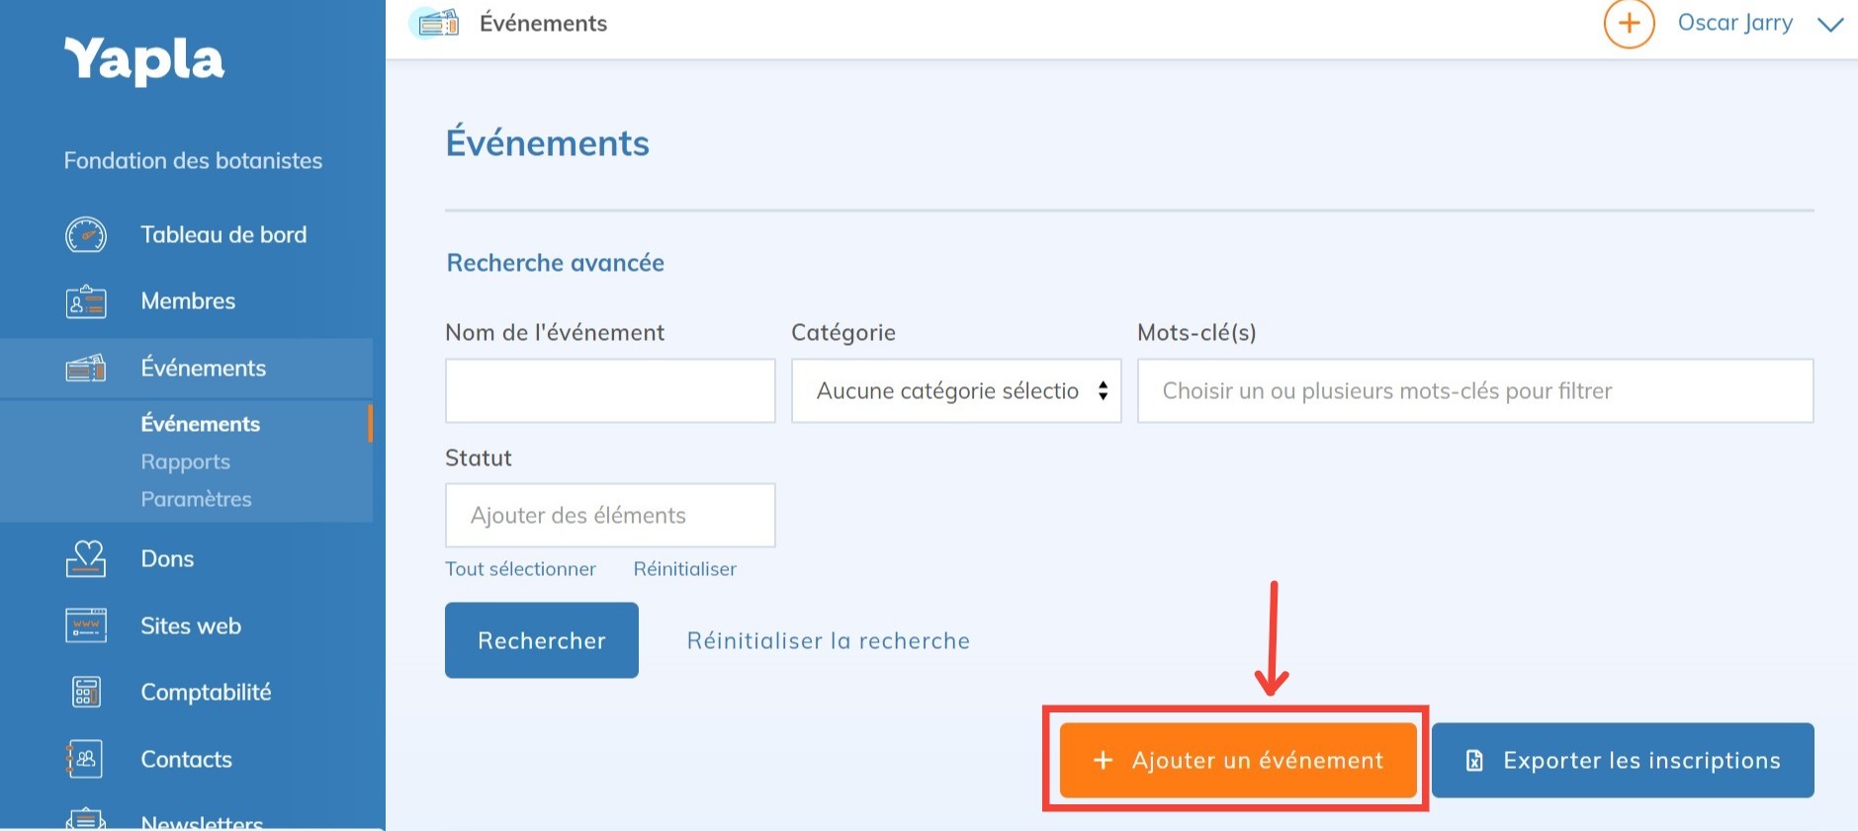Open the Rapports submenu item

(x=185, y=461)
